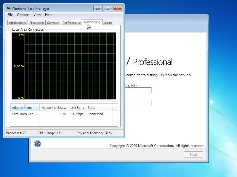Open the Options menu

[x=23, y=15]
